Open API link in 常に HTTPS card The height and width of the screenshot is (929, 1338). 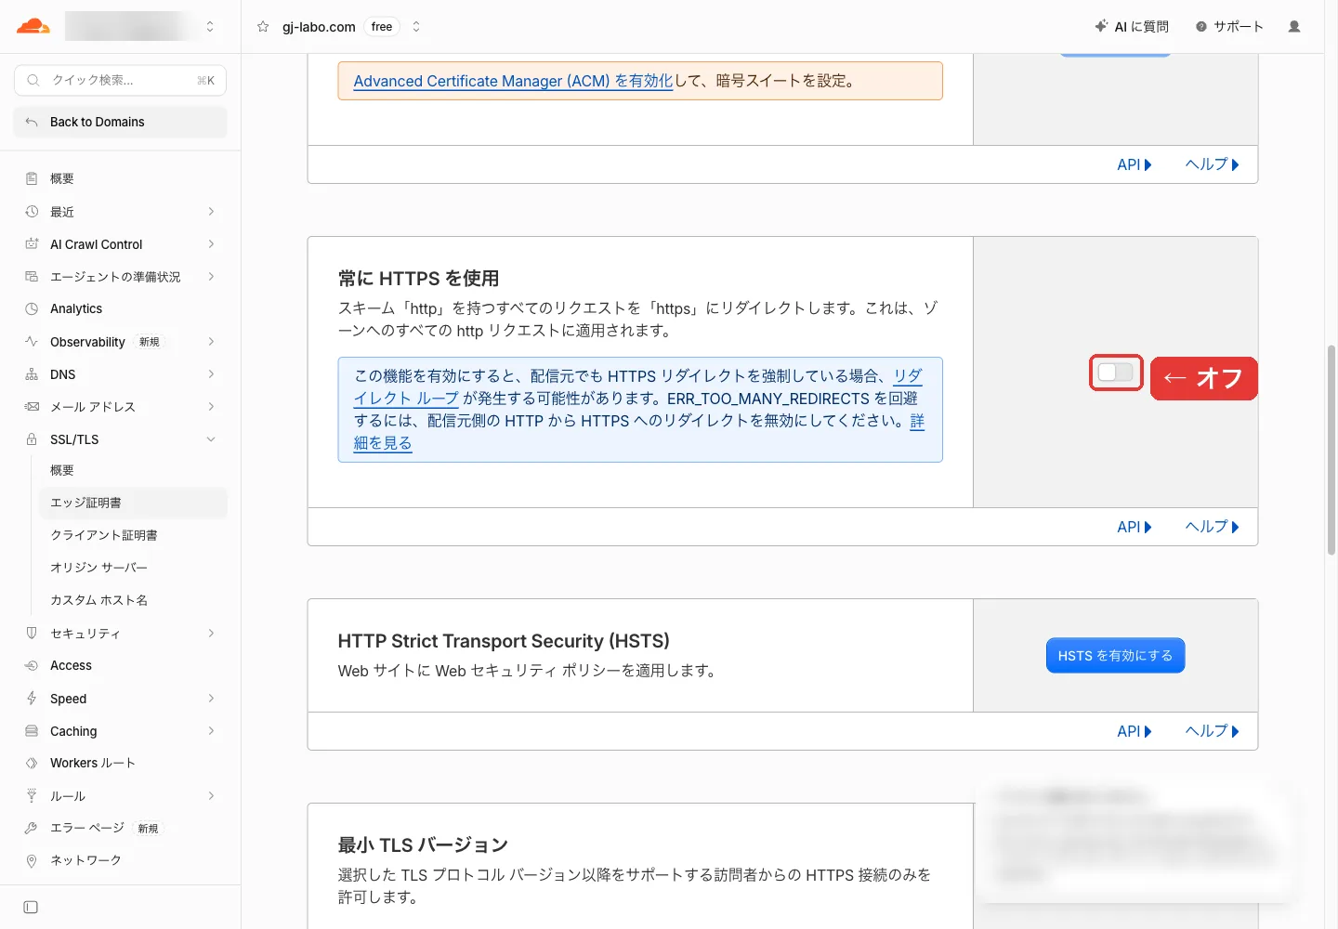point(1134,527)
